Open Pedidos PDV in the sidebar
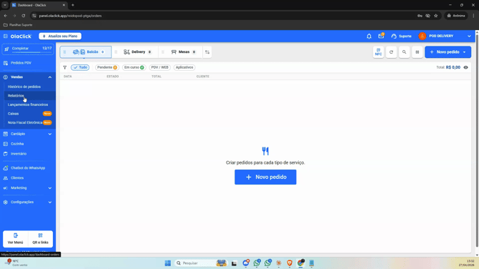 [x=21, y=63]
